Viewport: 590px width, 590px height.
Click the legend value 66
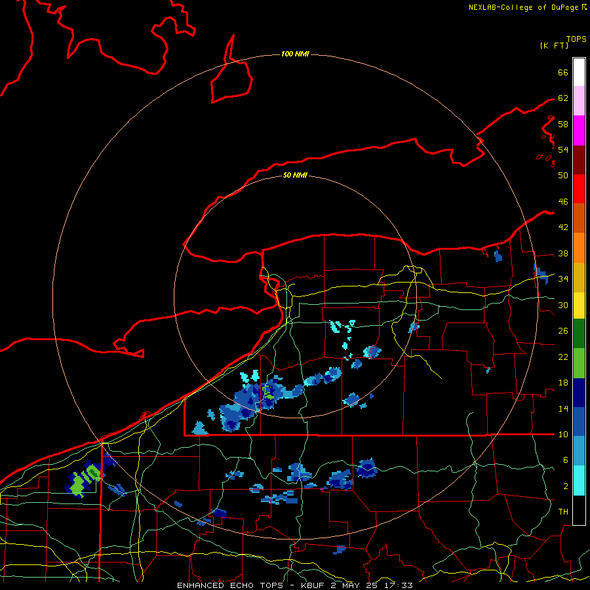pyautogui.click(x=563, y=72)
